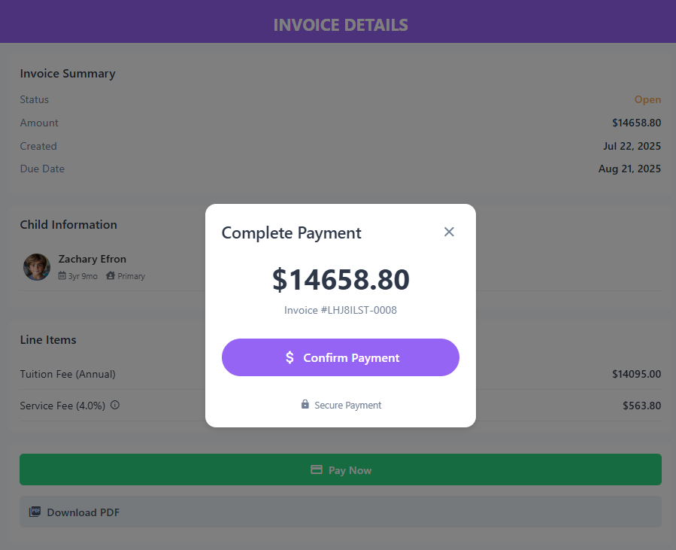Close the Complete Payment dialog
The height and width of the screenshot is (550, 676).
point(449,232)
